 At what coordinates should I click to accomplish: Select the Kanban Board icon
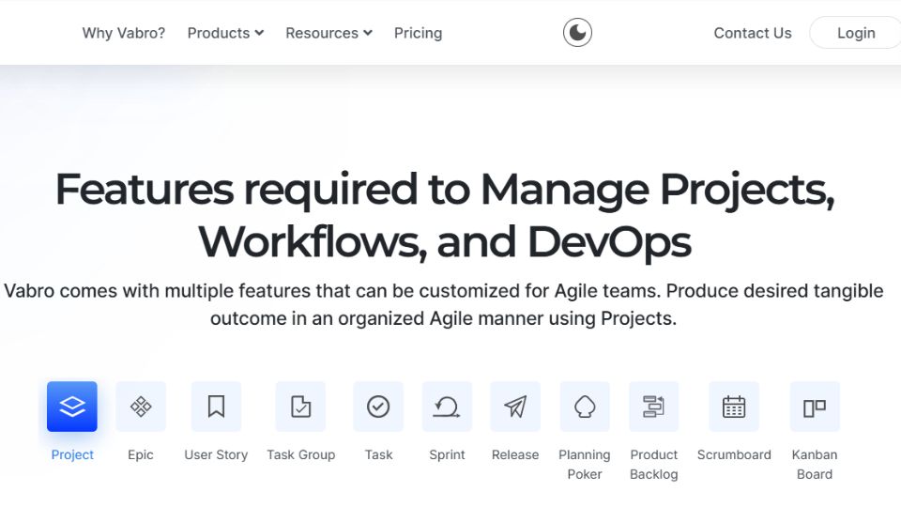(815, 407)
